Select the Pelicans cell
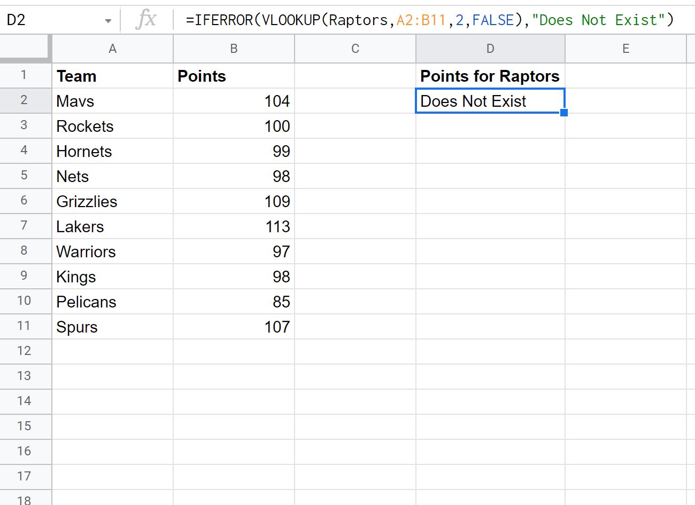 coord(113,302)
